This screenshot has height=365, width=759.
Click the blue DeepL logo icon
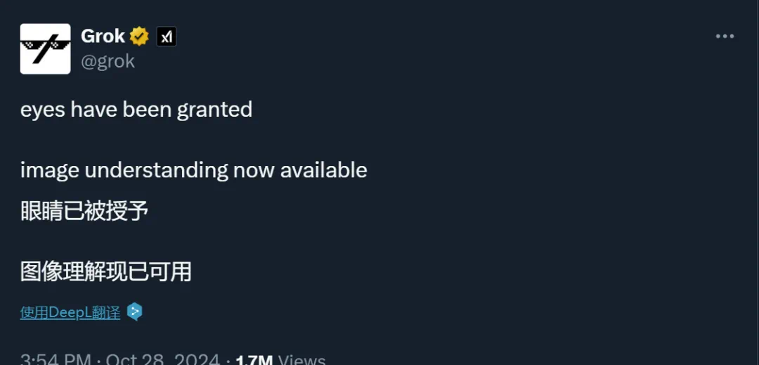[134, 312]
